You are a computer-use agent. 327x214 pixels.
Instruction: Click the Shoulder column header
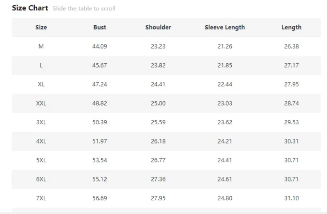pyautogui.click(x=158, y=27)
